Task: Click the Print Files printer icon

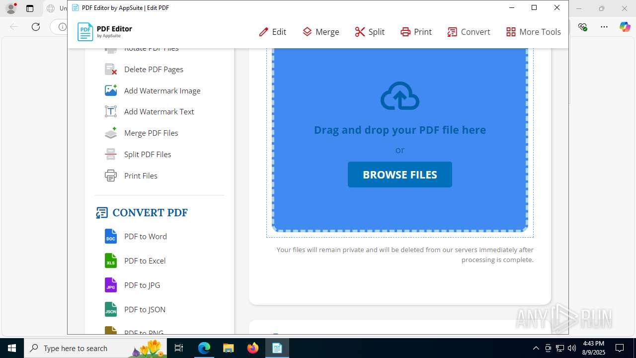Action: (x=111, y=176)
